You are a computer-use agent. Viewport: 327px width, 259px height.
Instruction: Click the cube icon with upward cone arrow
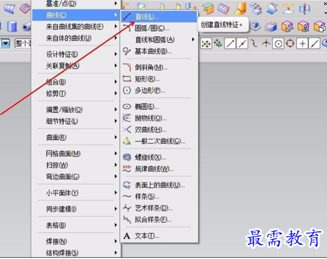coord(303,27)
